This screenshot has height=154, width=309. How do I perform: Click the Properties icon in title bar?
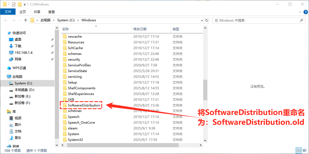[13, 4]
